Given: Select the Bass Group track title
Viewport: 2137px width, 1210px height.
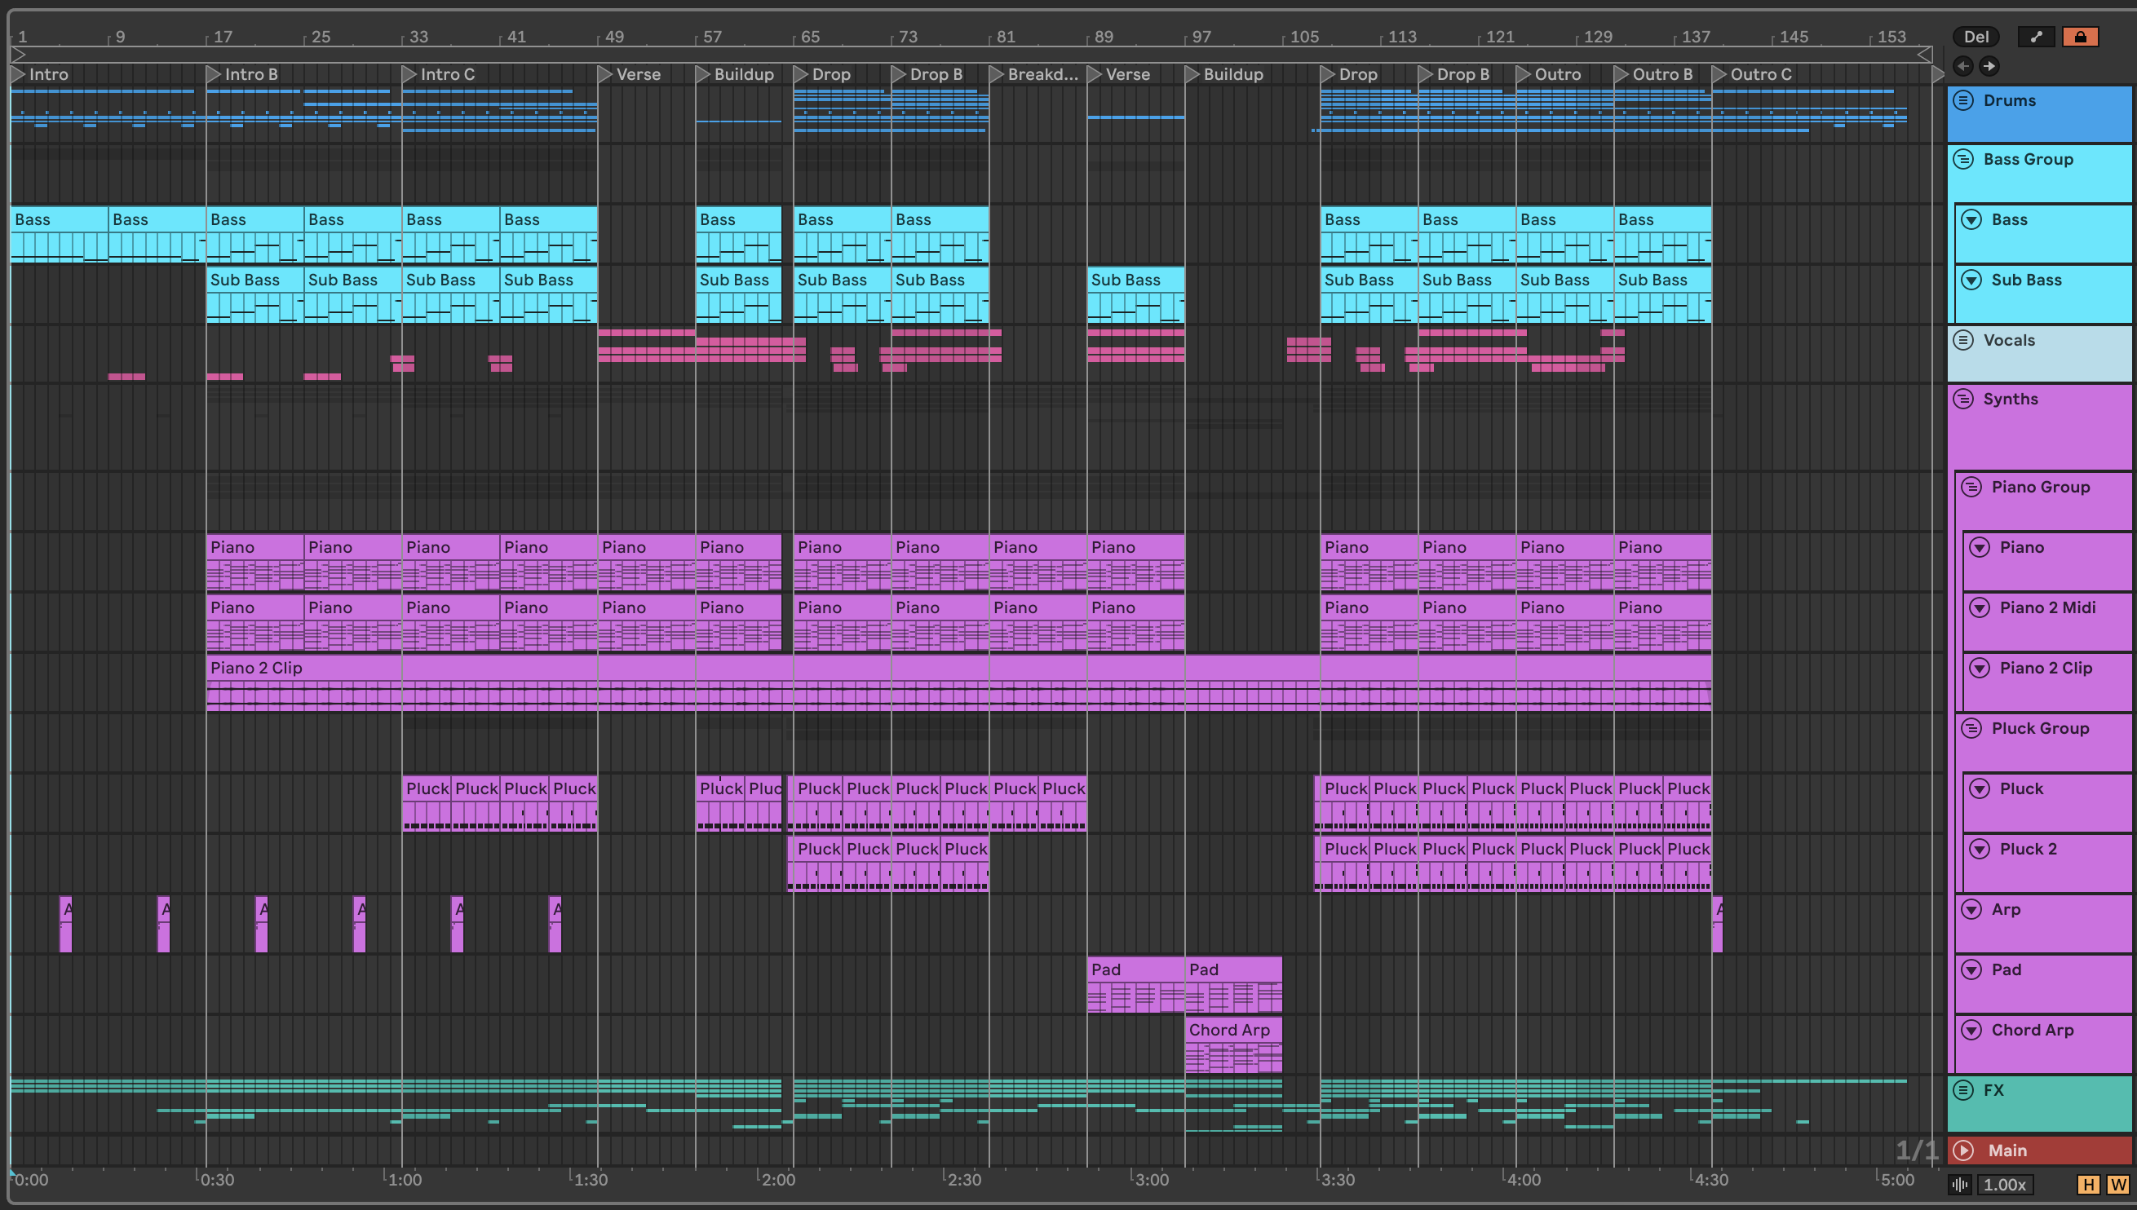Looking at the screenshot, I should tap(2029, 159).
